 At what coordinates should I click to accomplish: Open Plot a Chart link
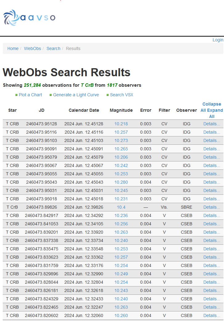[30, 95]
